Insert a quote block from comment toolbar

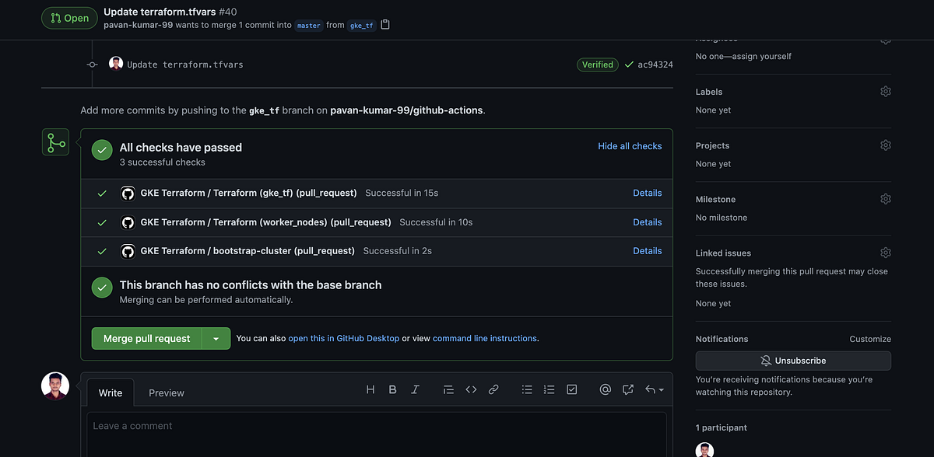tap(448, 389)
